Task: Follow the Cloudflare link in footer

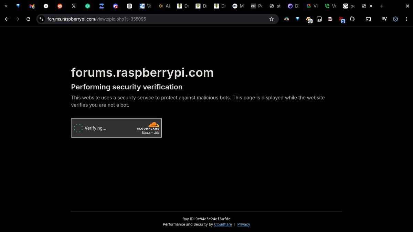Action: 223,224
